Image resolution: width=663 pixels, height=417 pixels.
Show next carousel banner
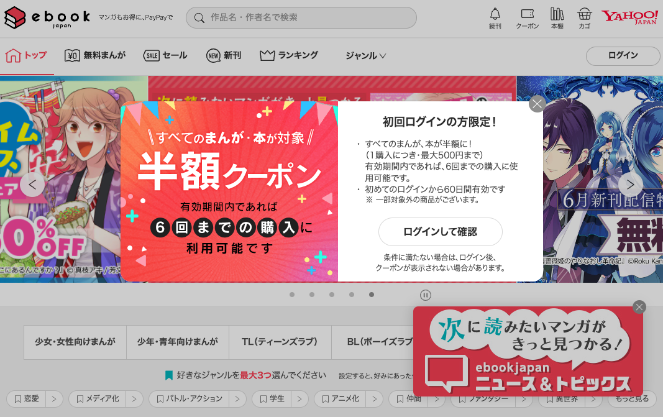[x=631, y=185]
